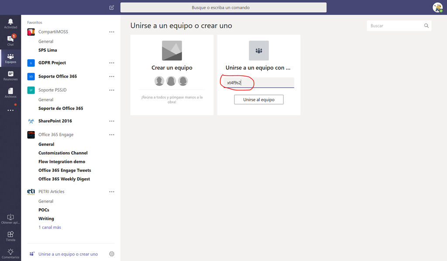Click the team code input field

coord(259,83)
